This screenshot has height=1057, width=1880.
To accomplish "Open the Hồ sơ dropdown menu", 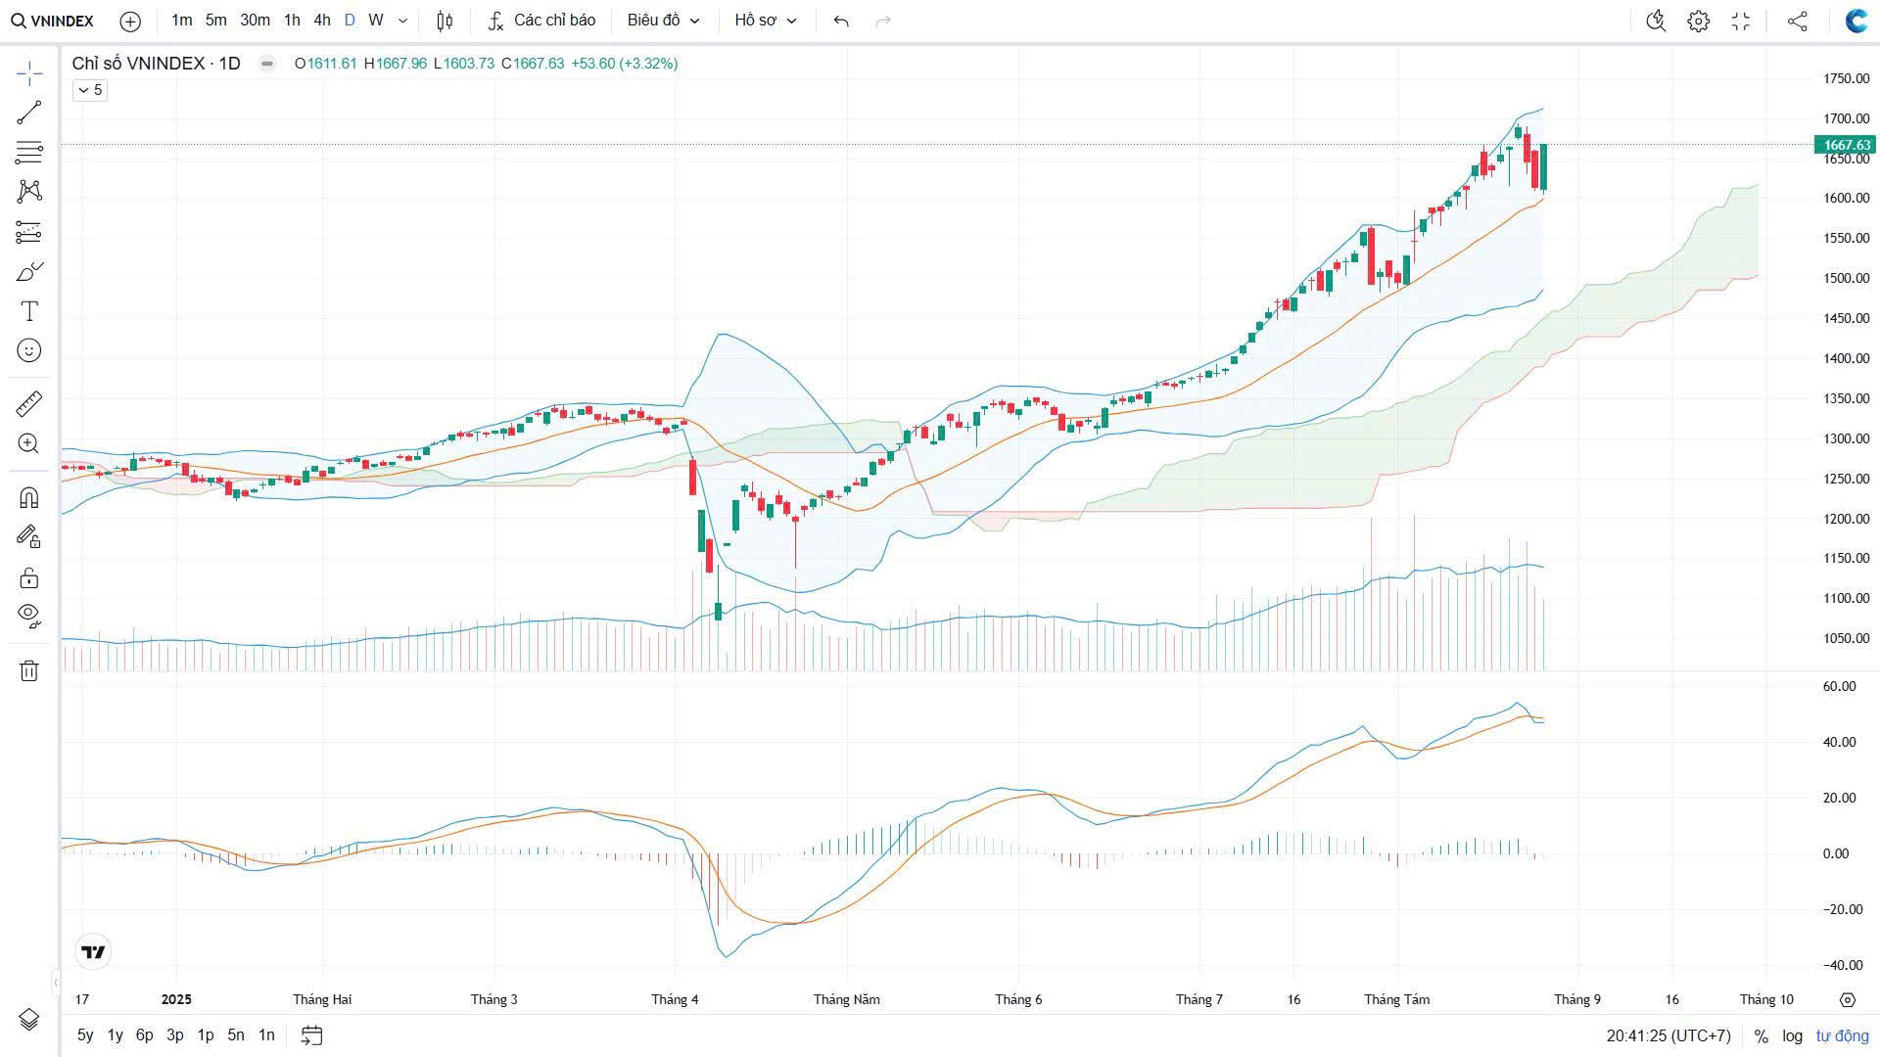I will click(765, 21).
